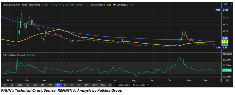This screenshot has width=235, height=95.
Task: Select the 3Y time range
Action: click(x=72, y=85)
